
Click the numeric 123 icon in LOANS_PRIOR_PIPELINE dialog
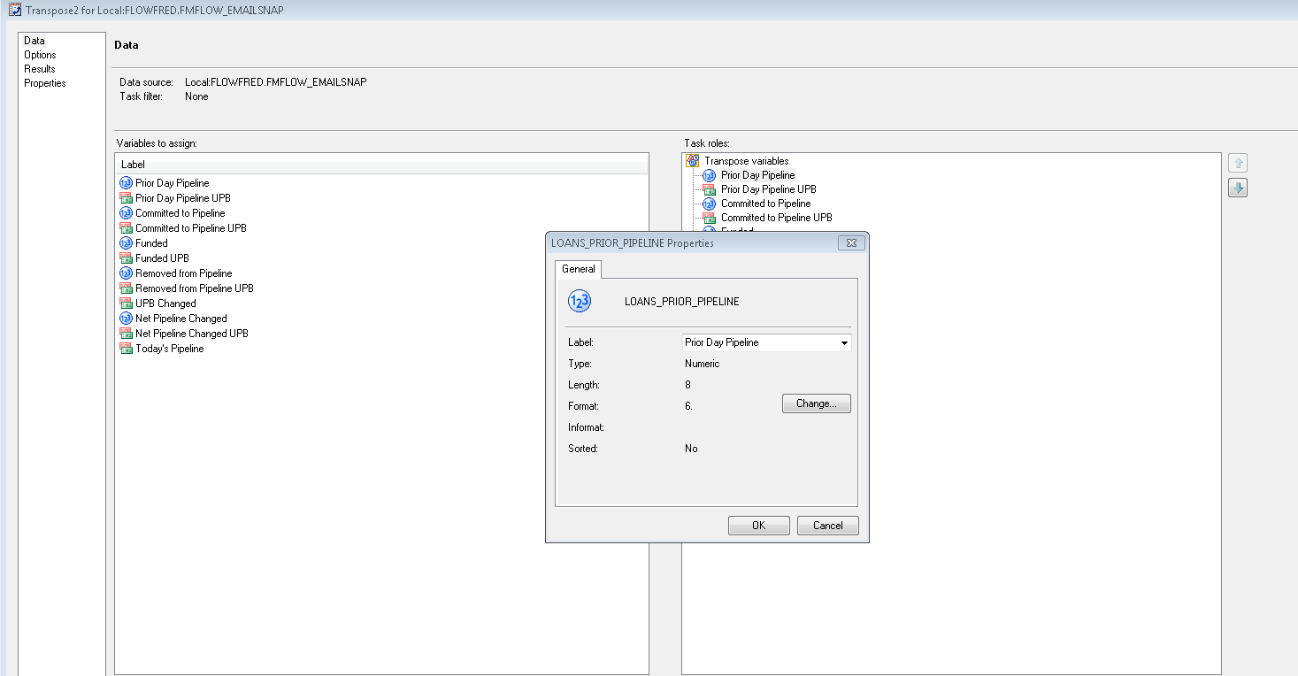(x=579, y=300)
